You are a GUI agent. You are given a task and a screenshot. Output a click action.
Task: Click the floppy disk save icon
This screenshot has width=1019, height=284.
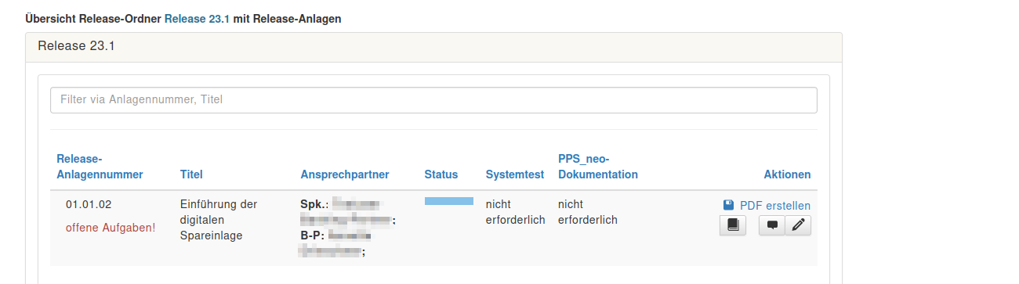(728, 205)
